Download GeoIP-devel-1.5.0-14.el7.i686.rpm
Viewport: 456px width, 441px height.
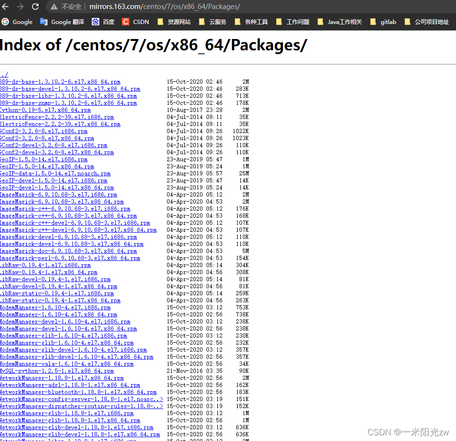(54, 181)
